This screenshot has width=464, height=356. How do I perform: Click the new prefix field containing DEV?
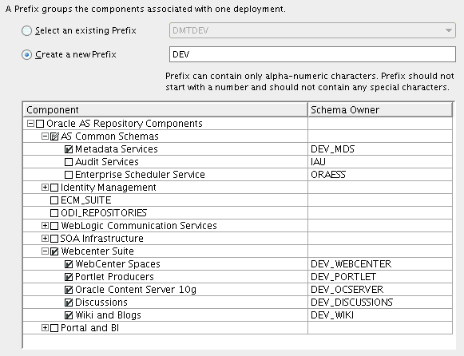tap(312, 54)
